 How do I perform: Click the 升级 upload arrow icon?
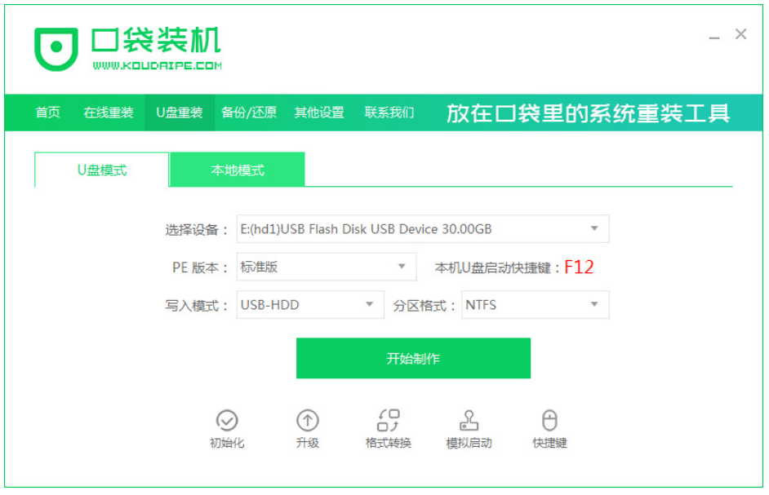(308, 420)
